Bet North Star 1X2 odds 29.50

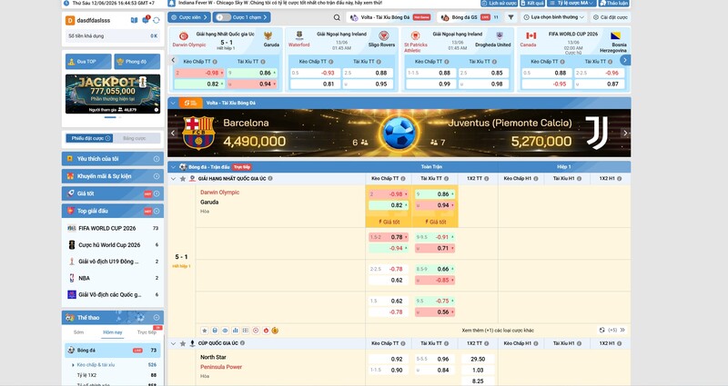click(x=478, y=359)
